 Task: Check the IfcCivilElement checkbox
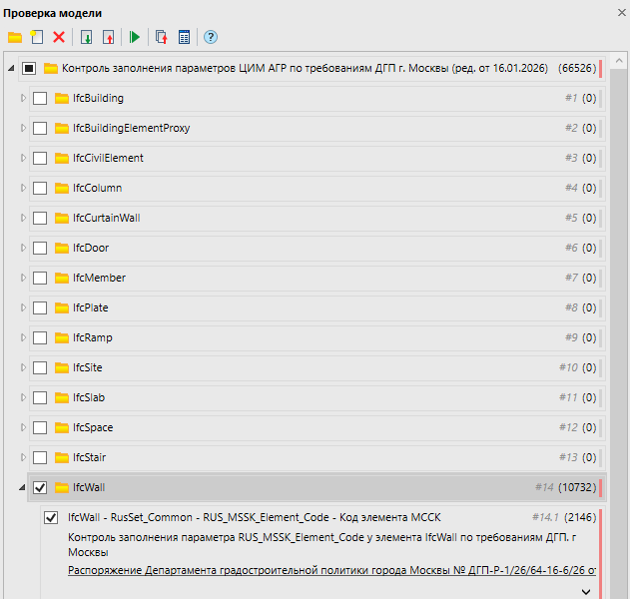click(40, 159)
